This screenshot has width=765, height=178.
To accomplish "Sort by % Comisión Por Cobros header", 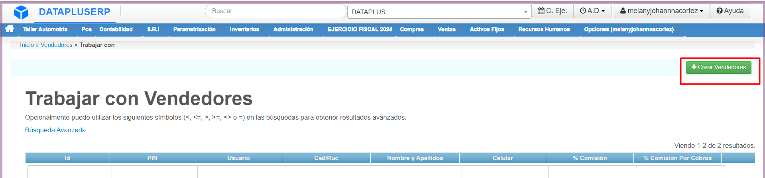I will point(677,158).
